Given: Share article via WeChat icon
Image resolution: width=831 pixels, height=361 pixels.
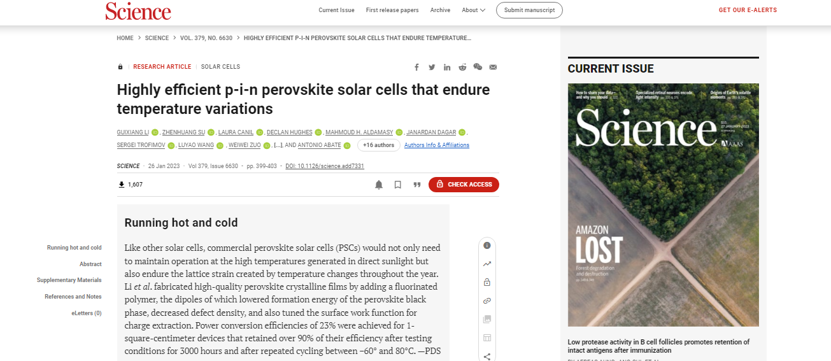Looking at the screenshot, I should (x=478, y=67).
